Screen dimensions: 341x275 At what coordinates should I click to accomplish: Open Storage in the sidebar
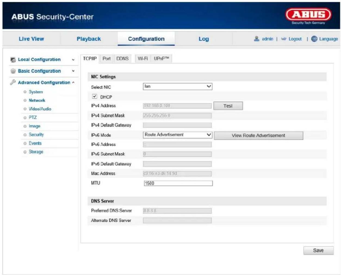[36, 152]
